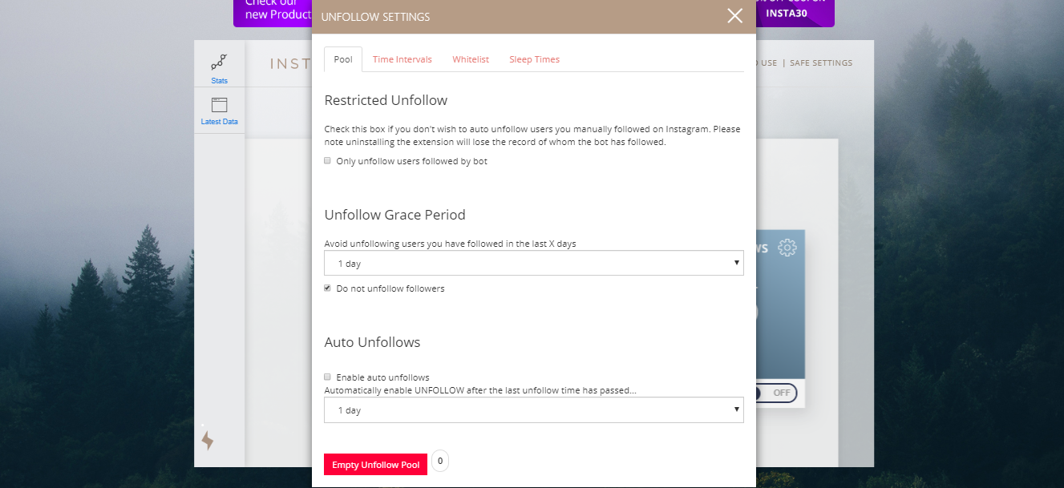Image resolution: width=1064 pixels, height=488 pixels.
Task: Uncheck 'Do not unfollow followers'
Action: pos(327,288)
